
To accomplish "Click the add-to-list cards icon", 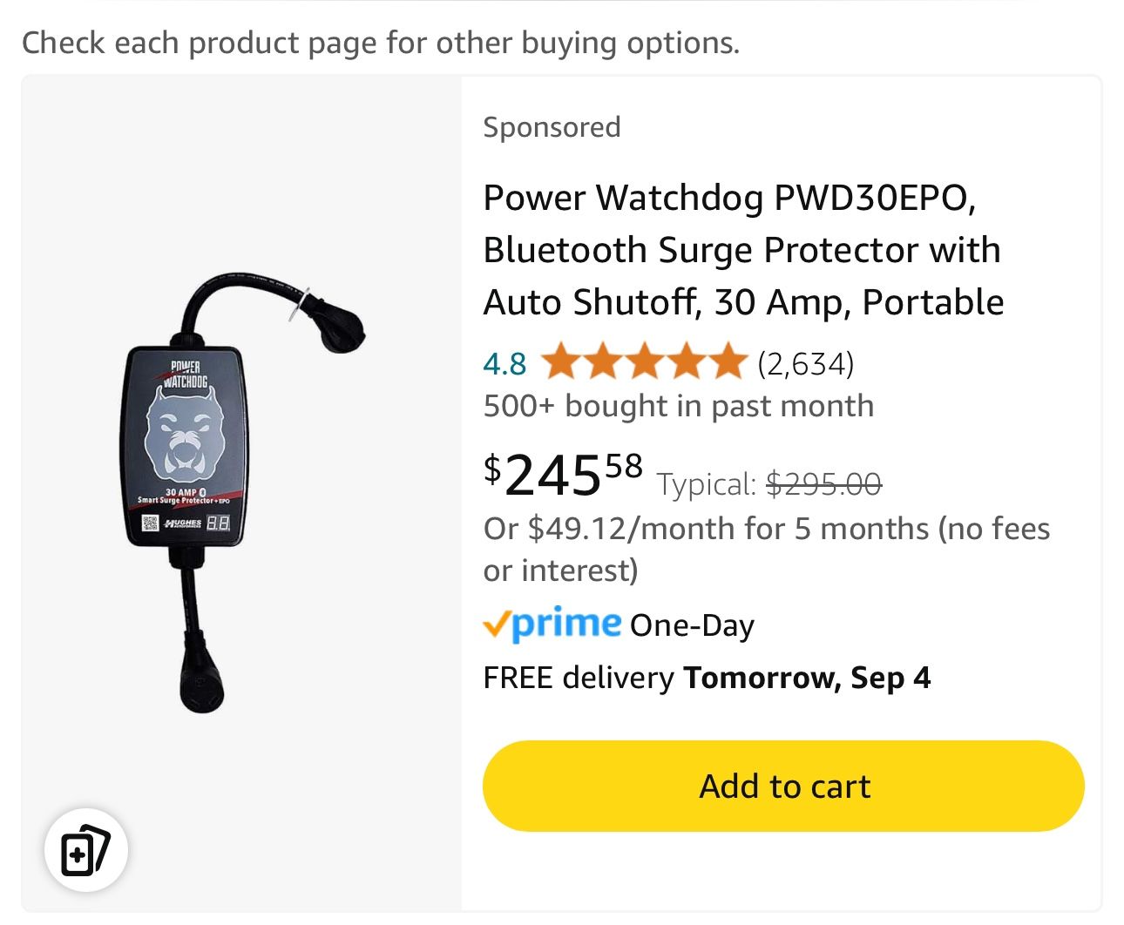I will click(85, 850).
